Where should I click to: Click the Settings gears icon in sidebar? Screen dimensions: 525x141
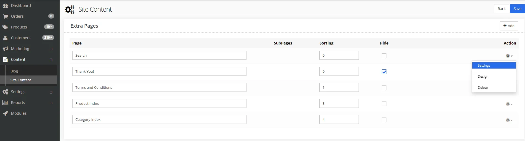(5, 92)
